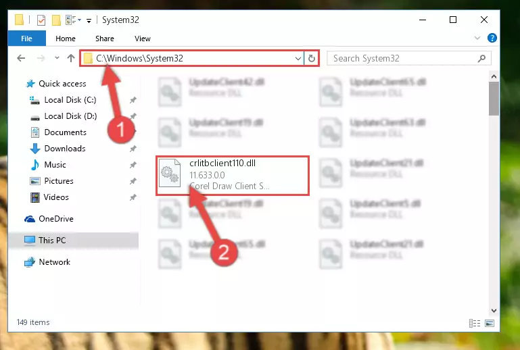520x350 pixels.
Task: Click the Music note icon
Action: coord(34,165)
